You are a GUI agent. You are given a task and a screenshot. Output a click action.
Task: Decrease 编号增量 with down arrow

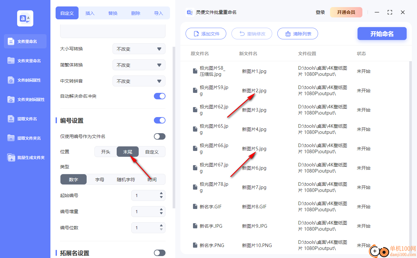161,213
